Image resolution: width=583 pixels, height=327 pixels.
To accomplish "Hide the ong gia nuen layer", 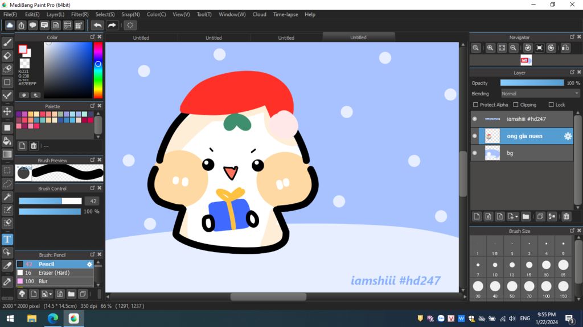I will (475, 136).
